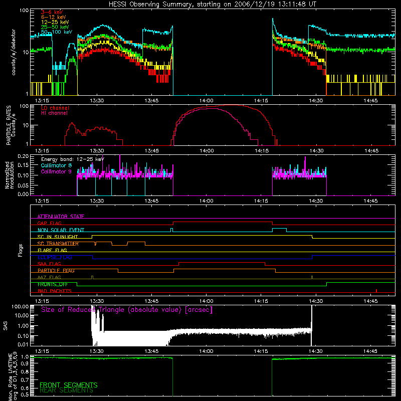Click the SAA_FLAG label
The height and width of the screenshot is (401, 401).
[49, 264]
